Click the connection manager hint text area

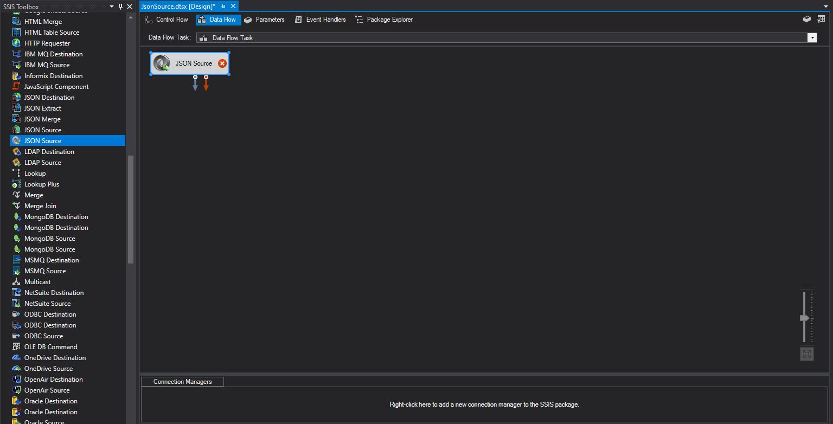[x=484, y=404]
